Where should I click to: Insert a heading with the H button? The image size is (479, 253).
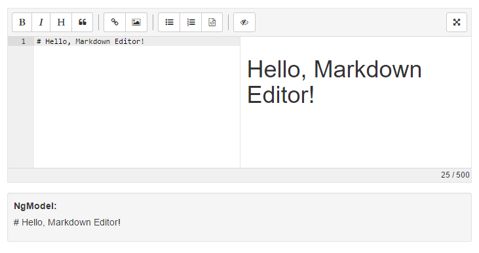pyautogui.click(x=61, y=22)
